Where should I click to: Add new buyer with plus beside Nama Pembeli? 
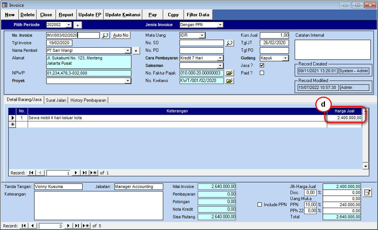[136, 51]
